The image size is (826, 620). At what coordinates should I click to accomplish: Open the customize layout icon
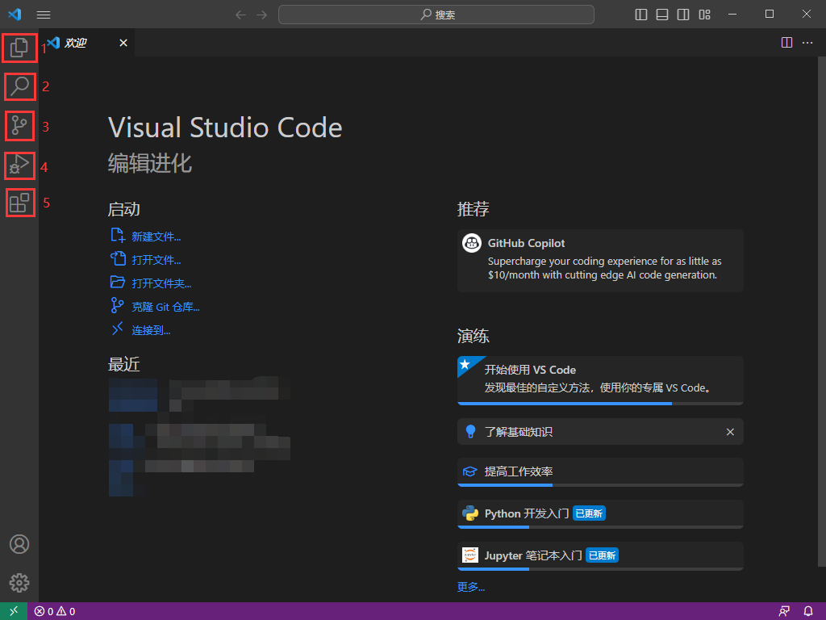(704, 15)
